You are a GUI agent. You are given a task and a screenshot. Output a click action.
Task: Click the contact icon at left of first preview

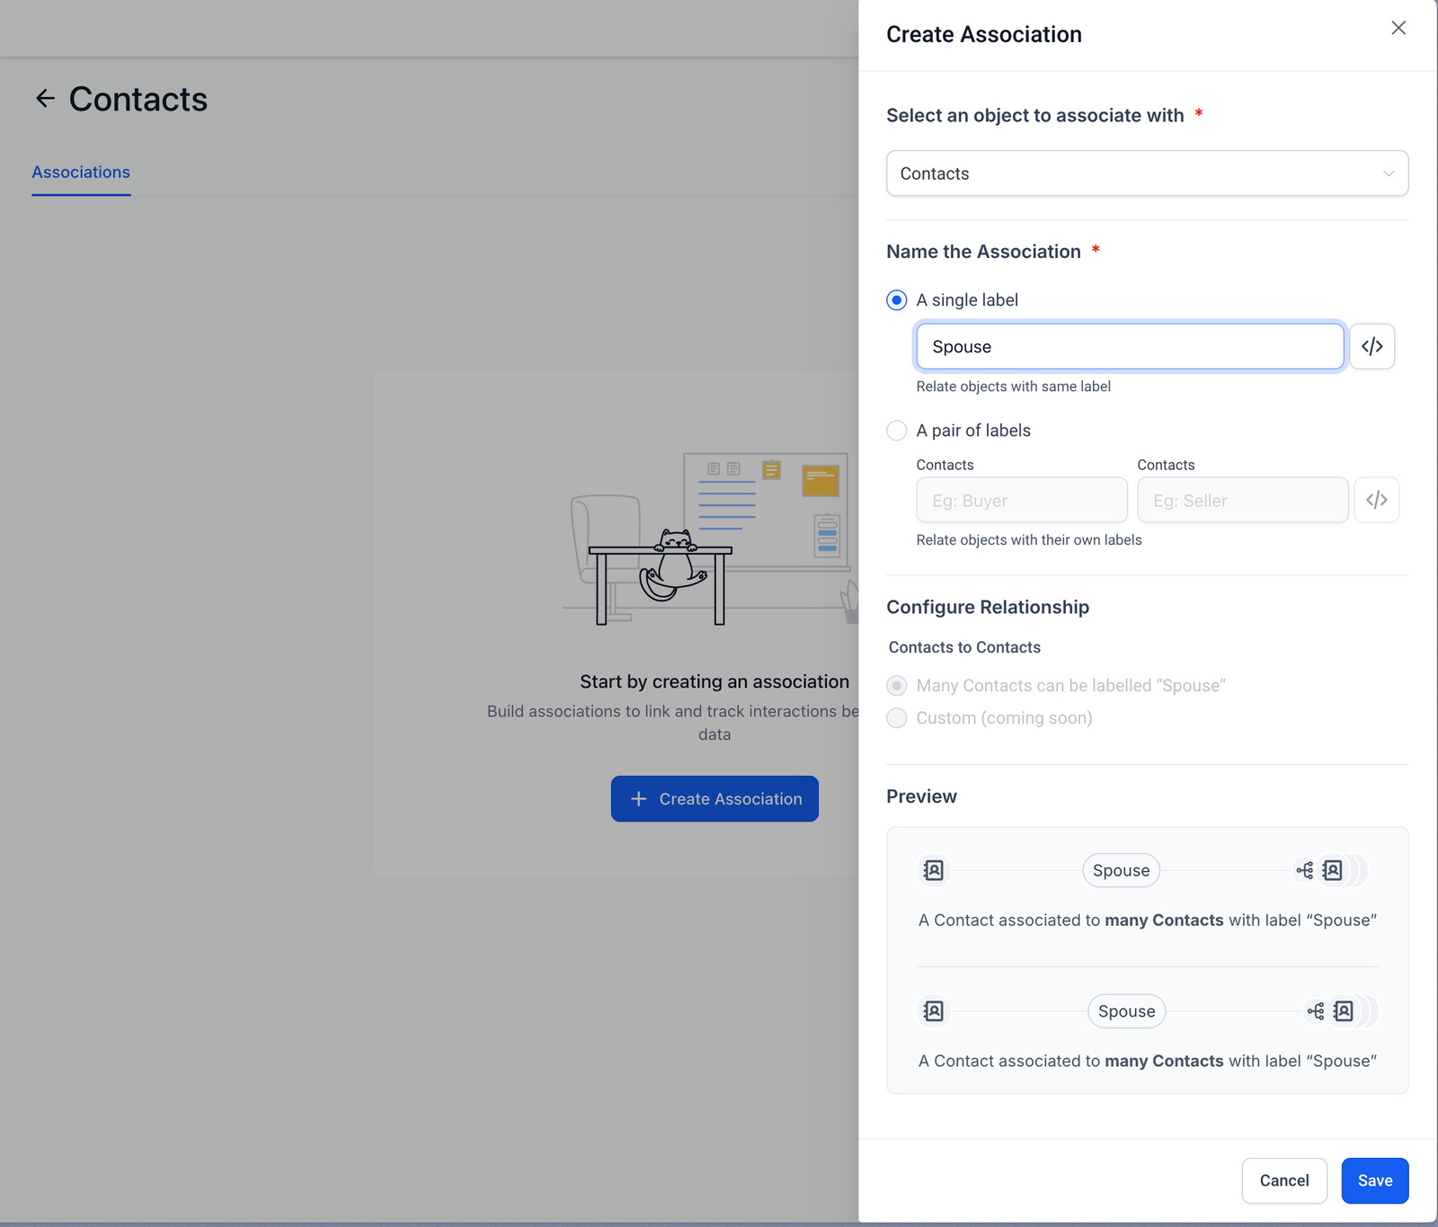click(x=934, y=870)
